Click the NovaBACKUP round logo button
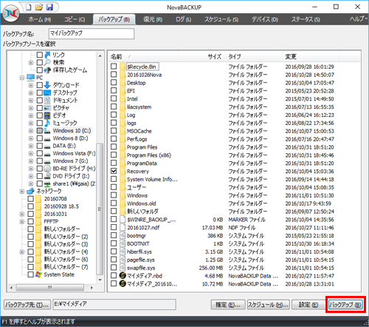369x327 pixels. [x=11, y=13]
